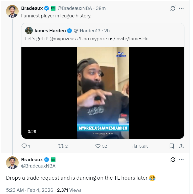Open Bradeaux's avatar on second post

coord(12,163)
